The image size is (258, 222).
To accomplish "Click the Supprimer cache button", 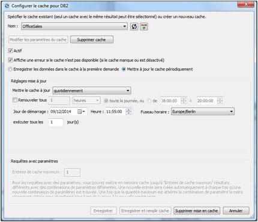I will tap(92, 40).
